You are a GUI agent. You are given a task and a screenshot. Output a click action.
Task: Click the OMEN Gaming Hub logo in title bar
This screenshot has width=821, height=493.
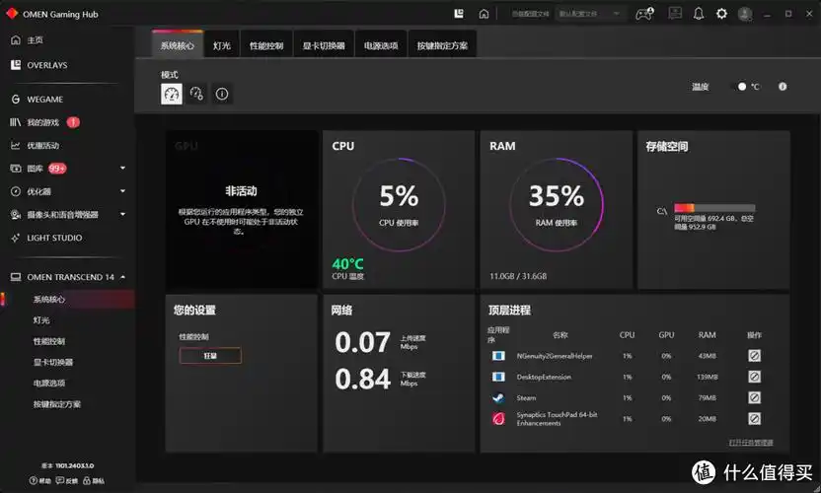12,14
